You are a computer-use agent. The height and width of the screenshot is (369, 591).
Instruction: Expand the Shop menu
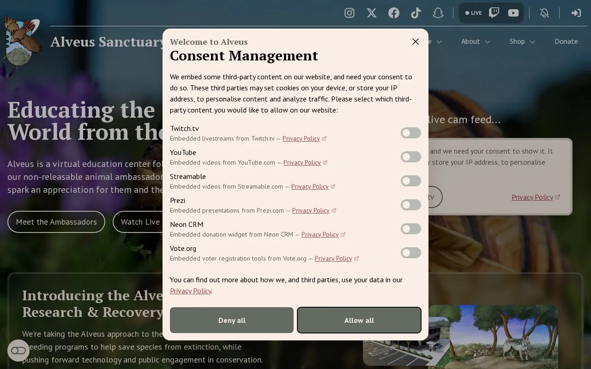click(x=522, y=42)
